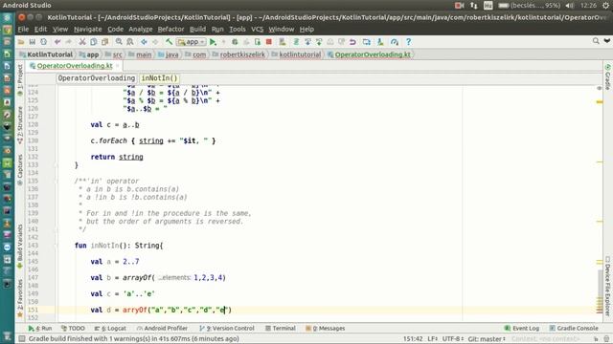Open the Build menu

coord(198,30)
